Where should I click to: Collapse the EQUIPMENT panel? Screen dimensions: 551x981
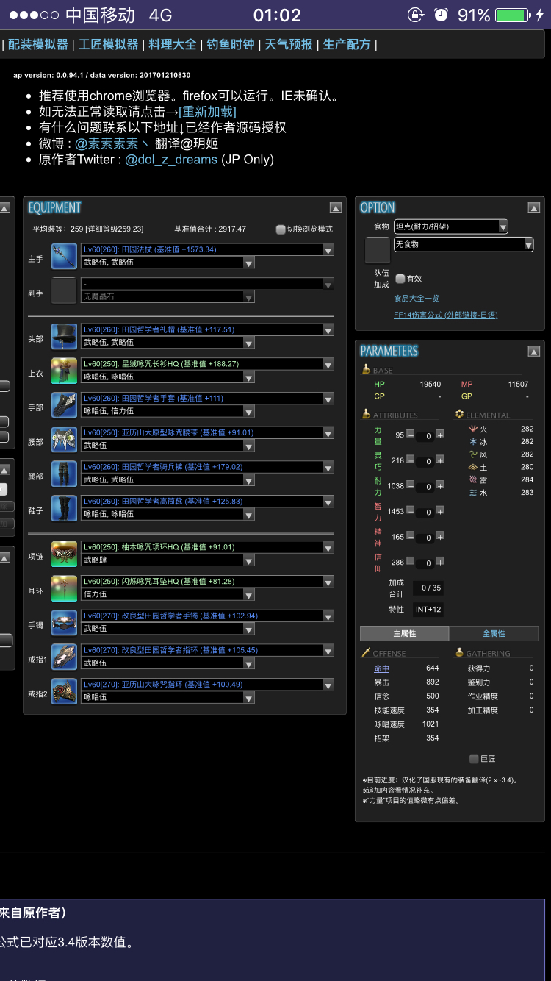(335, 208)
